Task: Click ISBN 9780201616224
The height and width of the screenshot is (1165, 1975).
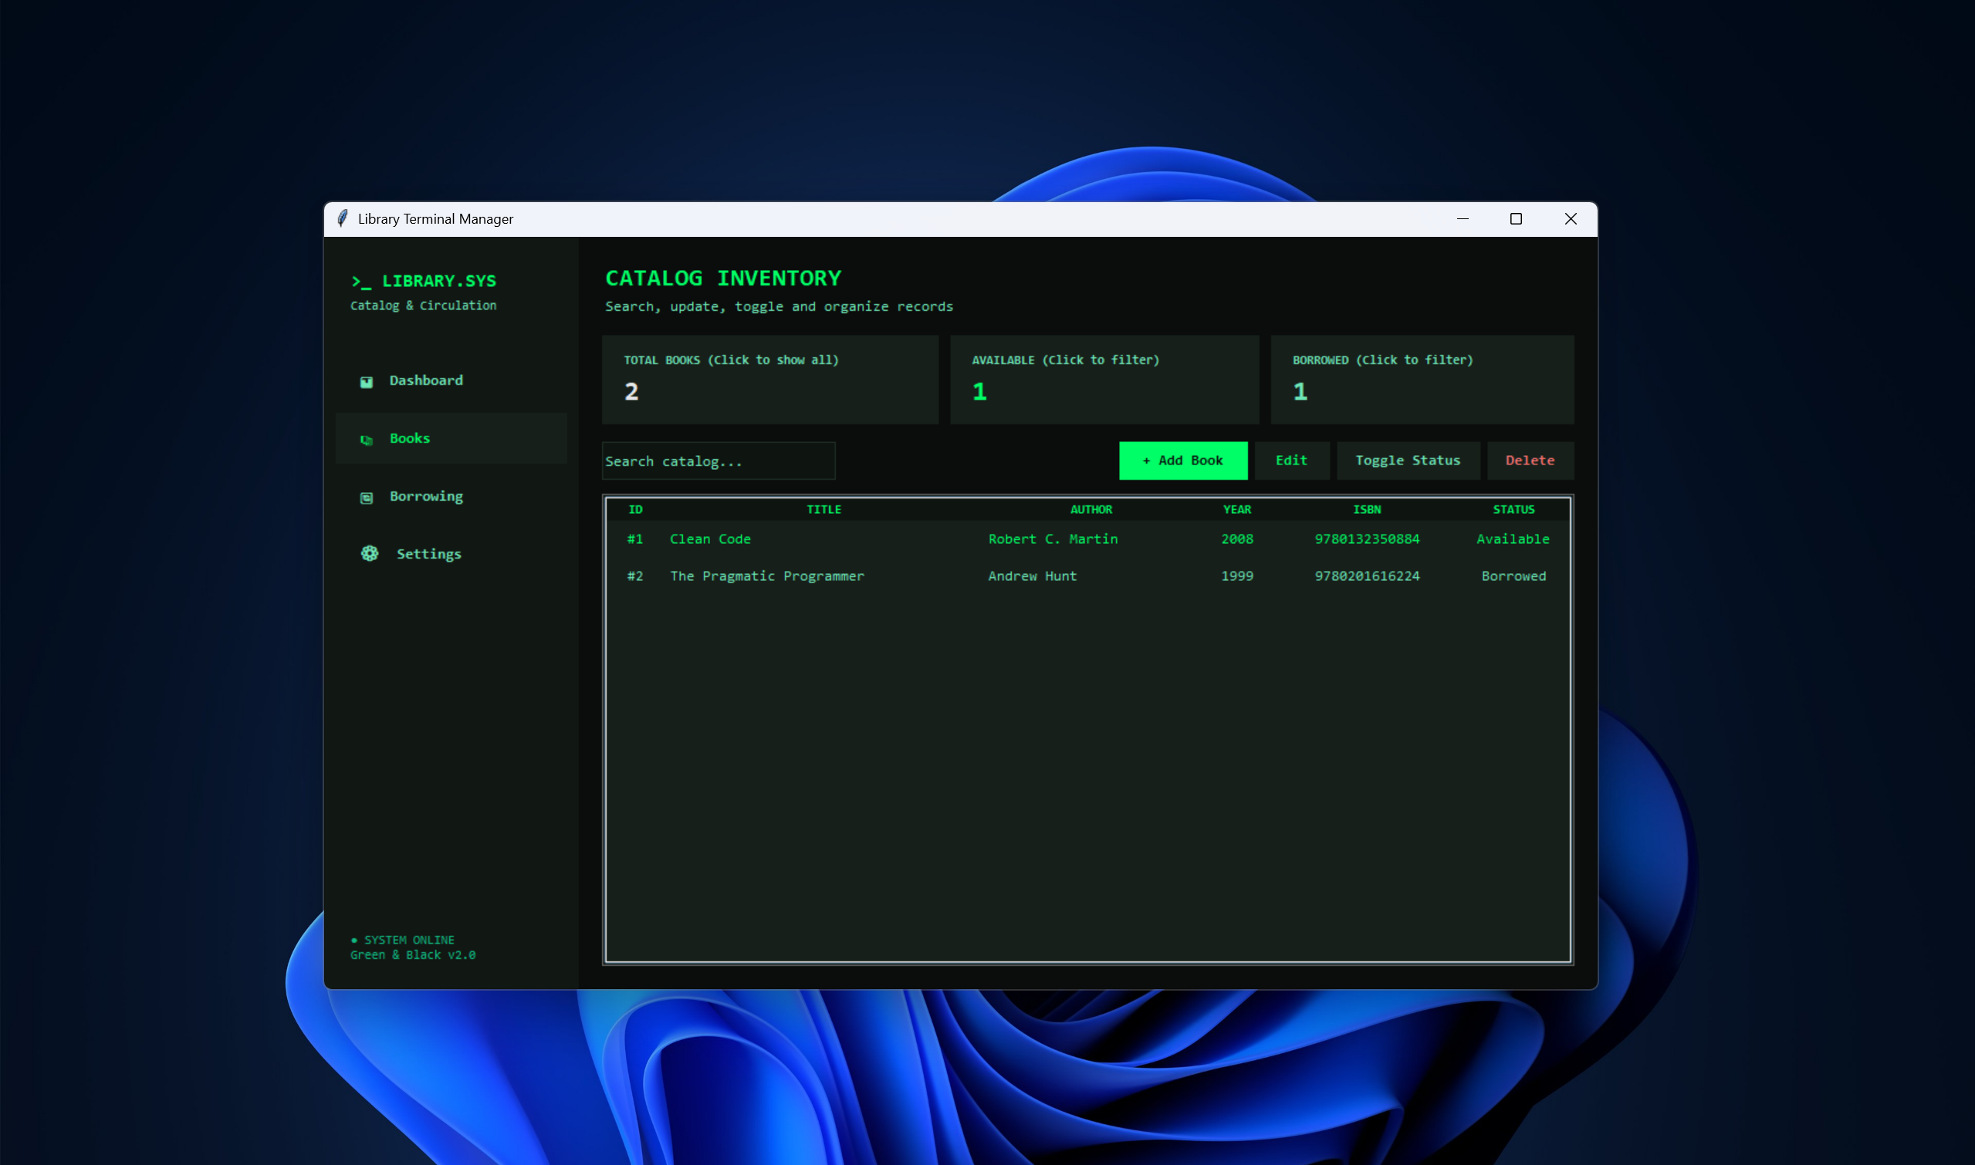Action: point(1366,576)
